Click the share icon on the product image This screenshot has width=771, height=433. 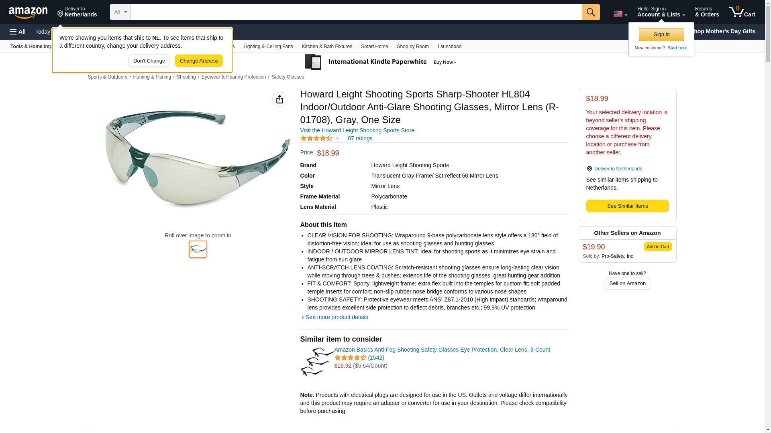280,99
